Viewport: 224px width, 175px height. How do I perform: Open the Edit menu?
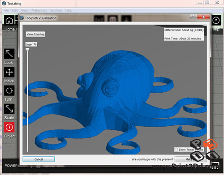point(15,10)
